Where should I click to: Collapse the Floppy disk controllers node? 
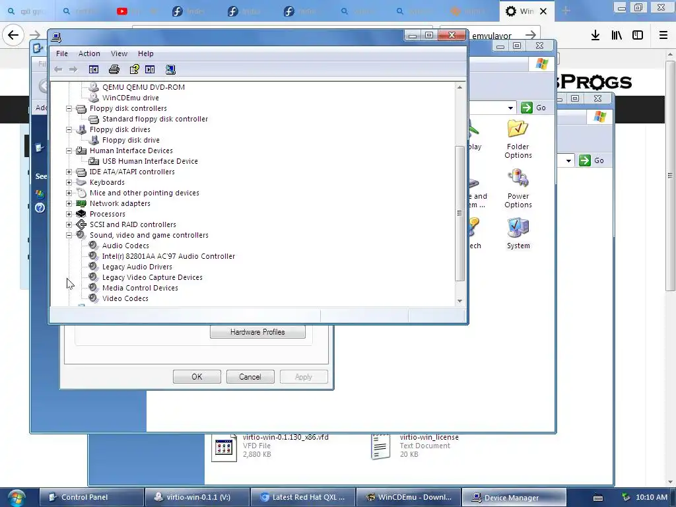pyautogui.click(x=69, y=109)
